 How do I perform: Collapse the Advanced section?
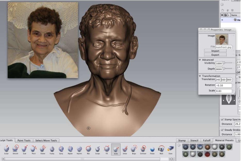click(200, 60)
